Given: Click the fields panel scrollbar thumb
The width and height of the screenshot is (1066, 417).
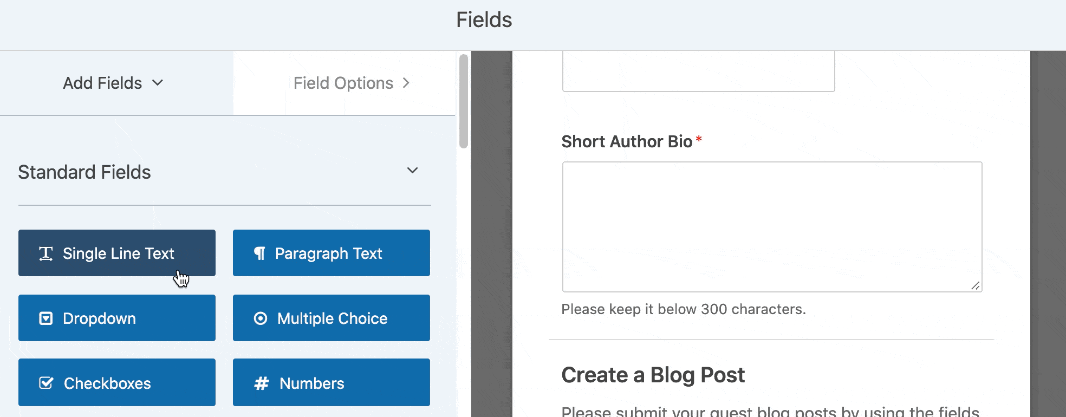Looking at the screenshot, I should pyautogui.click(x=464, y=101).
